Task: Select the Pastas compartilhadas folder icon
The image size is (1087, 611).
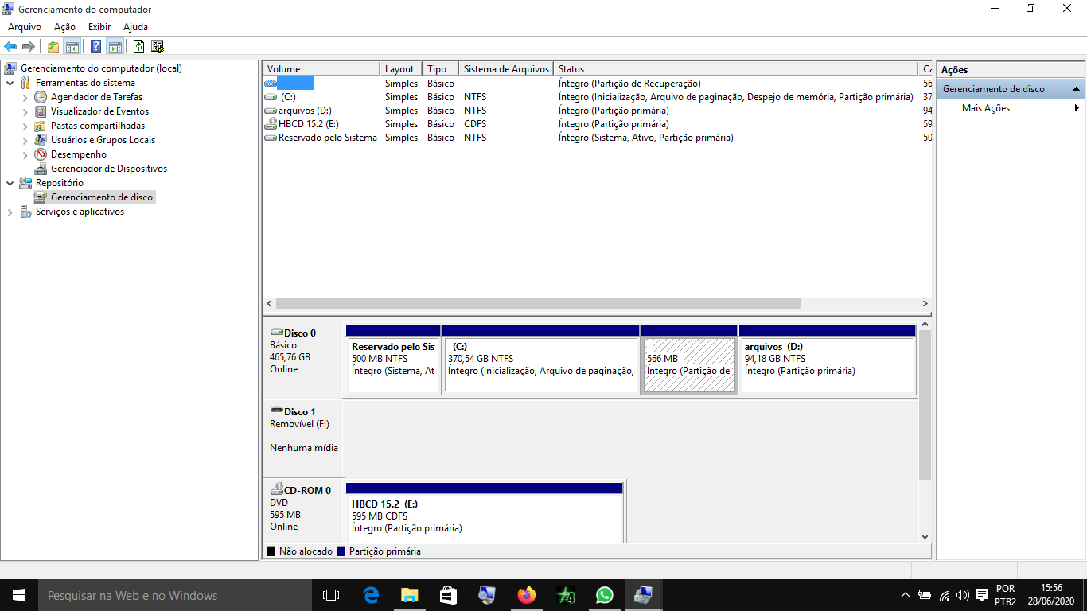Action: (41, 126)
